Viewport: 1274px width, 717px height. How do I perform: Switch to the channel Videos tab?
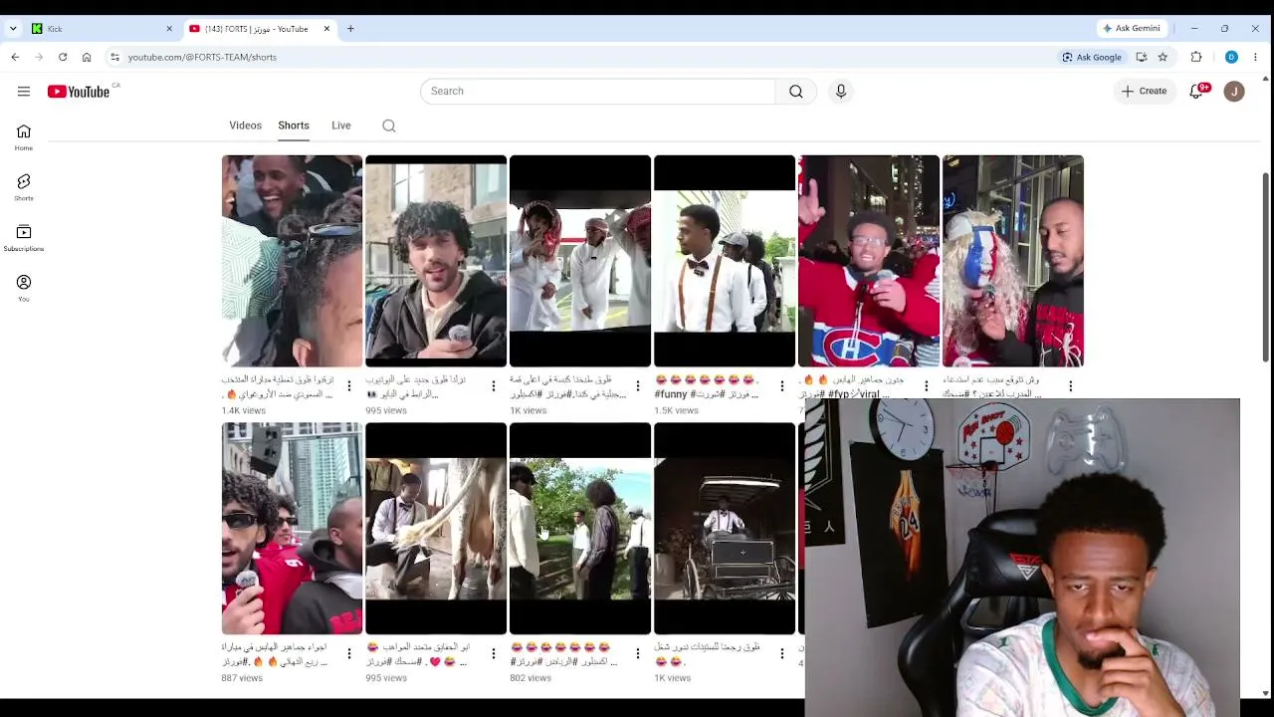point(245,125)
